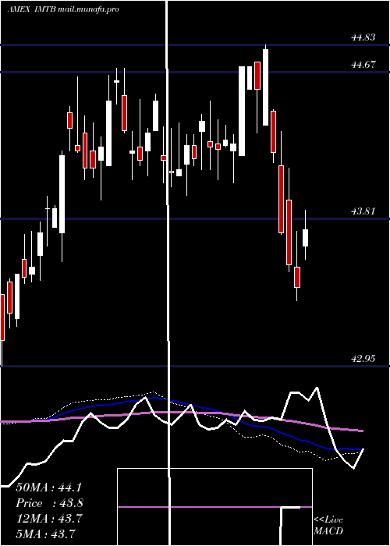Image resolution: width=390 pixels, height=546 pixels.
Task: Click the 12MA : 43.7 readout
Action: click(x=49, y=519)
